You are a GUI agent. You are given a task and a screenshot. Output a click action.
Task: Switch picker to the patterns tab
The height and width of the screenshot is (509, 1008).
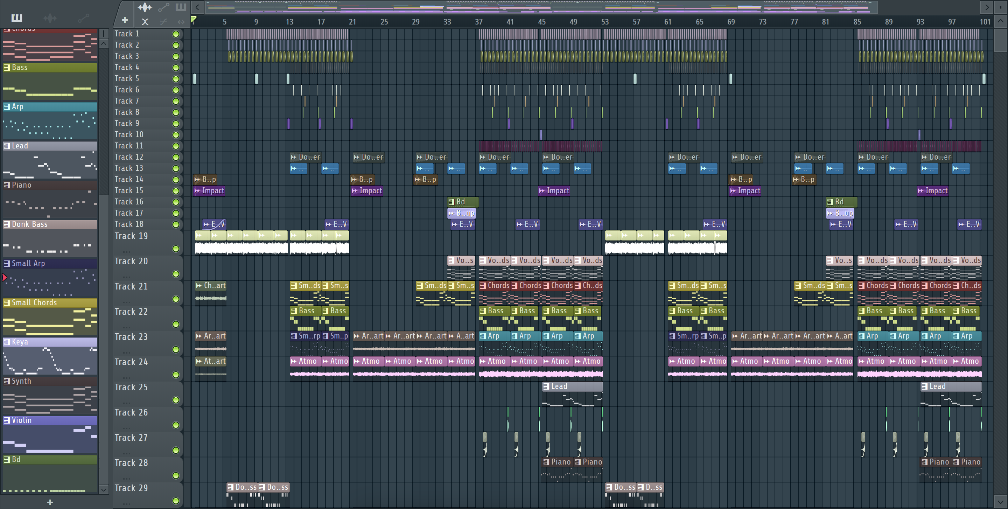17,18
